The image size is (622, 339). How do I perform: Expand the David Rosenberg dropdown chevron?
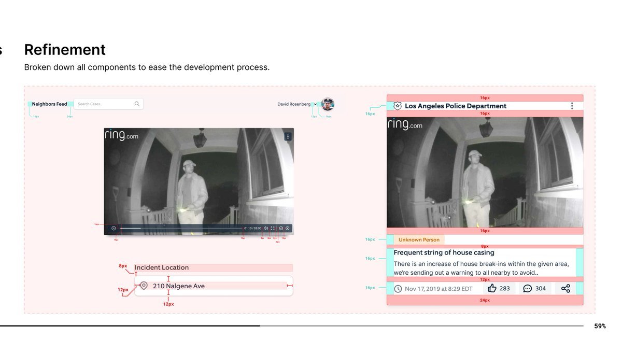315,104
